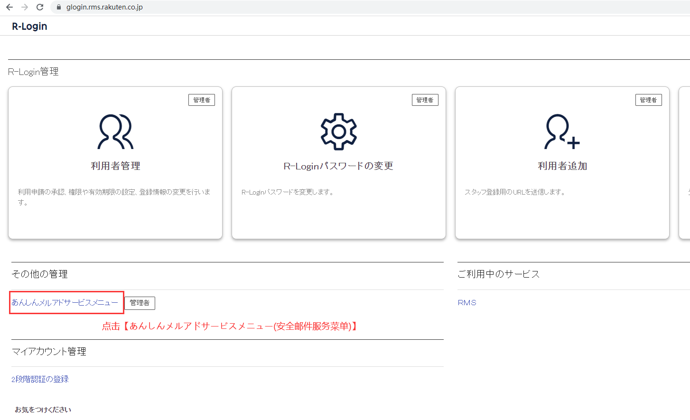Open the あんしんメルアドサービスメニュー link
Image resolution: width=690 pixels, height=420 pixels.
(x=65, y=302)
